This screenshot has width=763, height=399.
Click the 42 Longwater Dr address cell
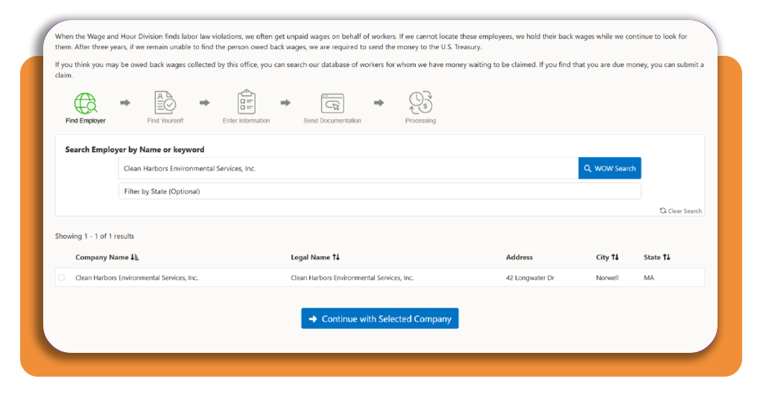click(x=530, y=278)
